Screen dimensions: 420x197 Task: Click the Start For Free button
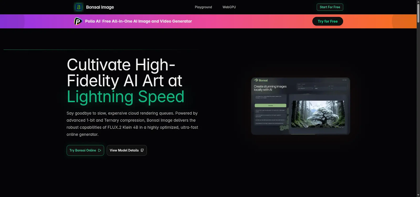(x=330, y=7)
